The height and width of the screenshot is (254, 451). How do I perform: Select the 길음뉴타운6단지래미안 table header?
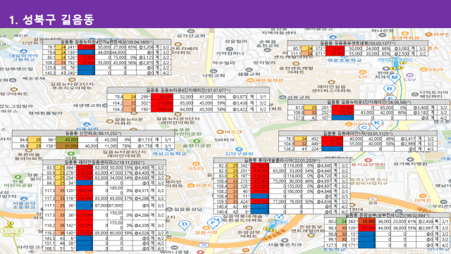tap(188, 90)
